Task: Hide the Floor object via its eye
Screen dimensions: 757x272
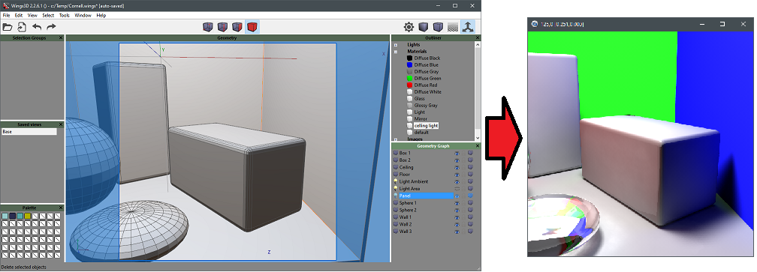Action: pos(457,175)
